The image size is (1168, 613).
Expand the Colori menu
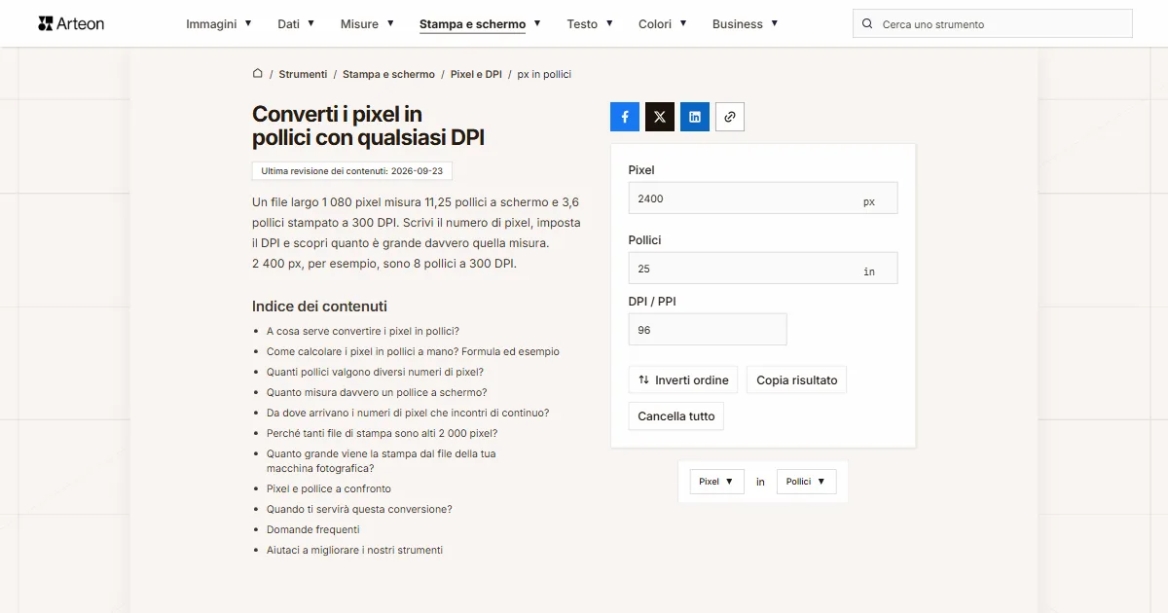(x=663, y=24)
